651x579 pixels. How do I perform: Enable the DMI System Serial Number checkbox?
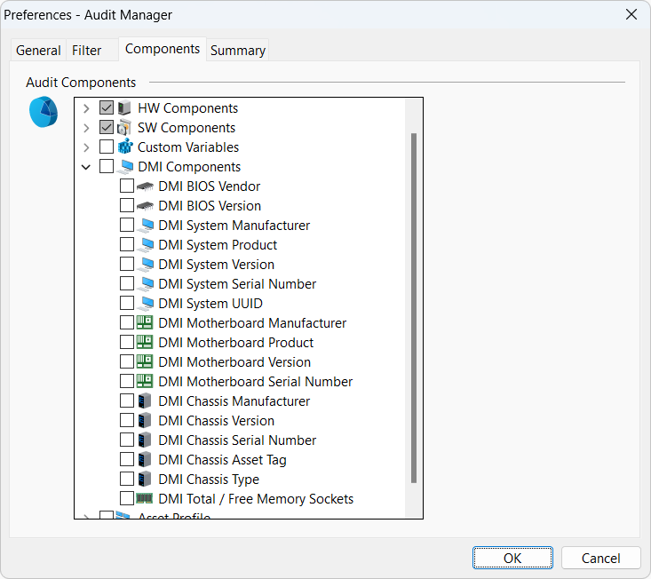pyautogui.click(x=127, y=284)
